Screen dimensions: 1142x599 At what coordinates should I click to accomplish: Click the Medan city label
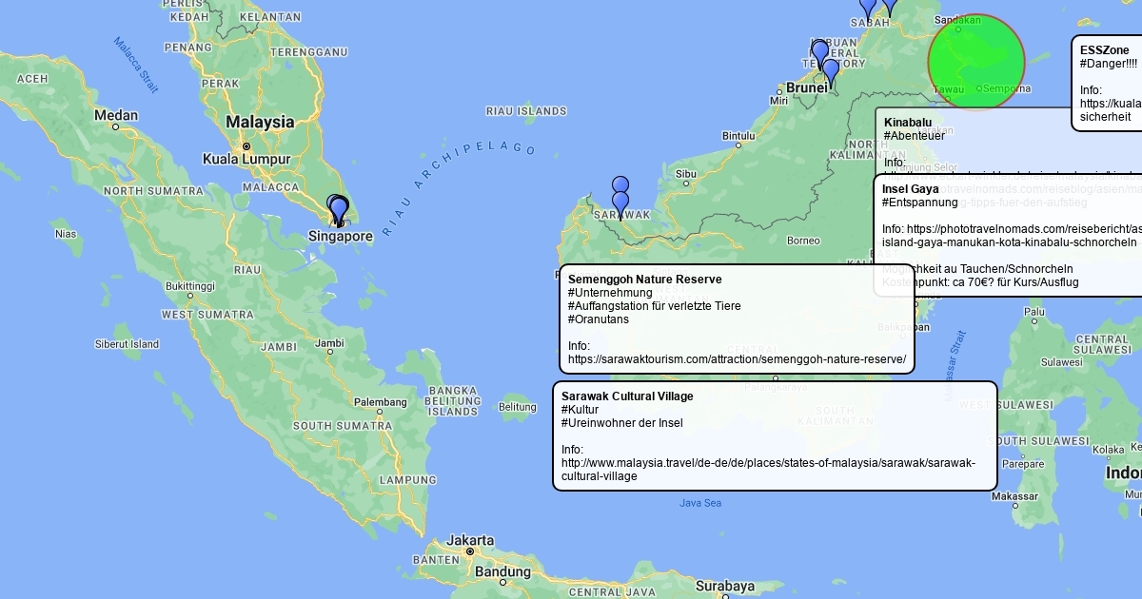click(x=116, y=116)
